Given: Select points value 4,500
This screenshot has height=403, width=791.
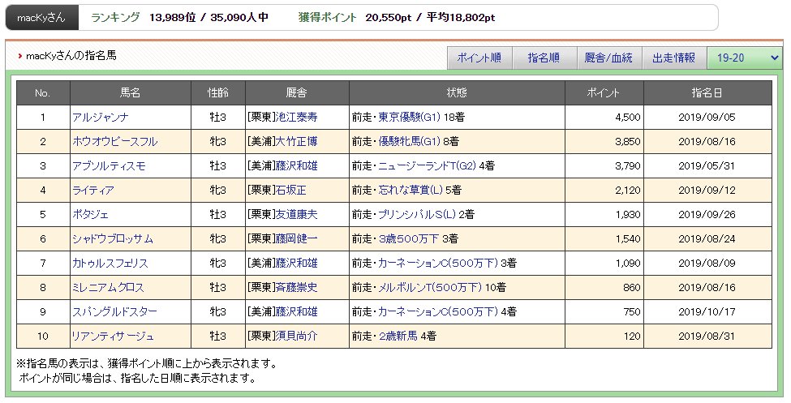Looking at the screenshot, I should [628, 118].
